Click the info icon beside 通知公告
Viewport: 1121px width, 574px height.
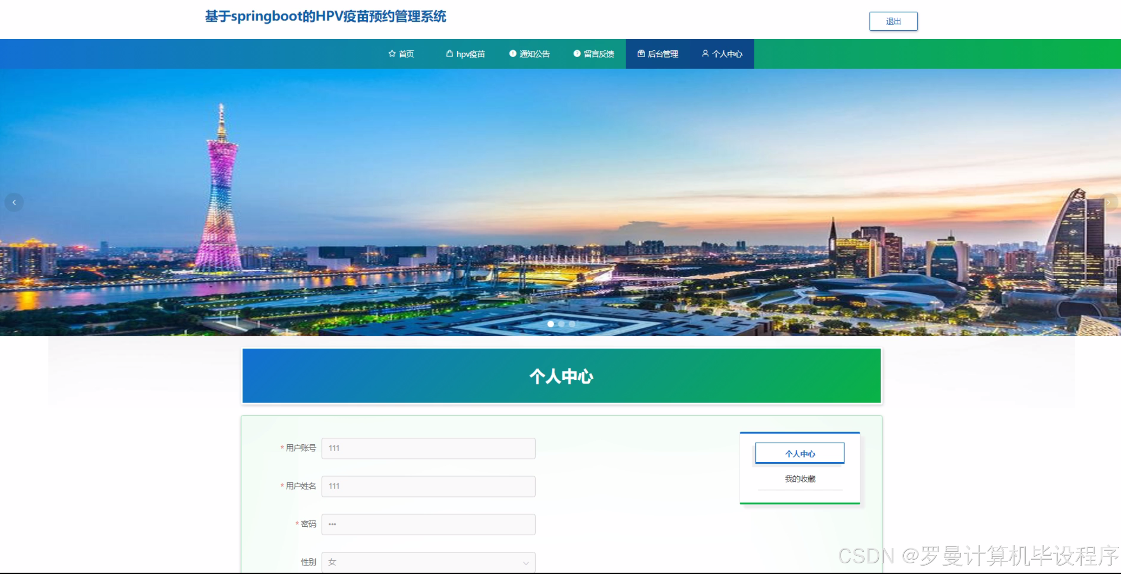tap(513, 54)
